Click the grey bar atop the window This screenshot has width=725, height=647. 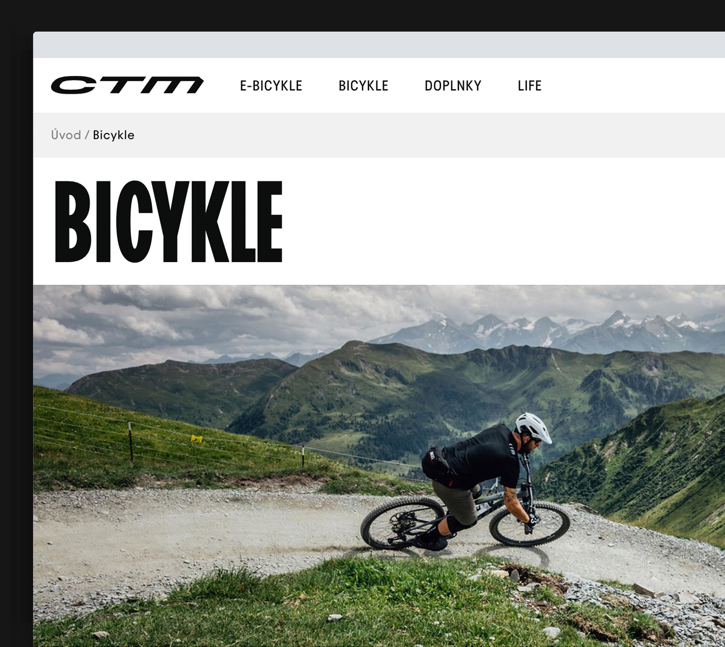point(379,44)
